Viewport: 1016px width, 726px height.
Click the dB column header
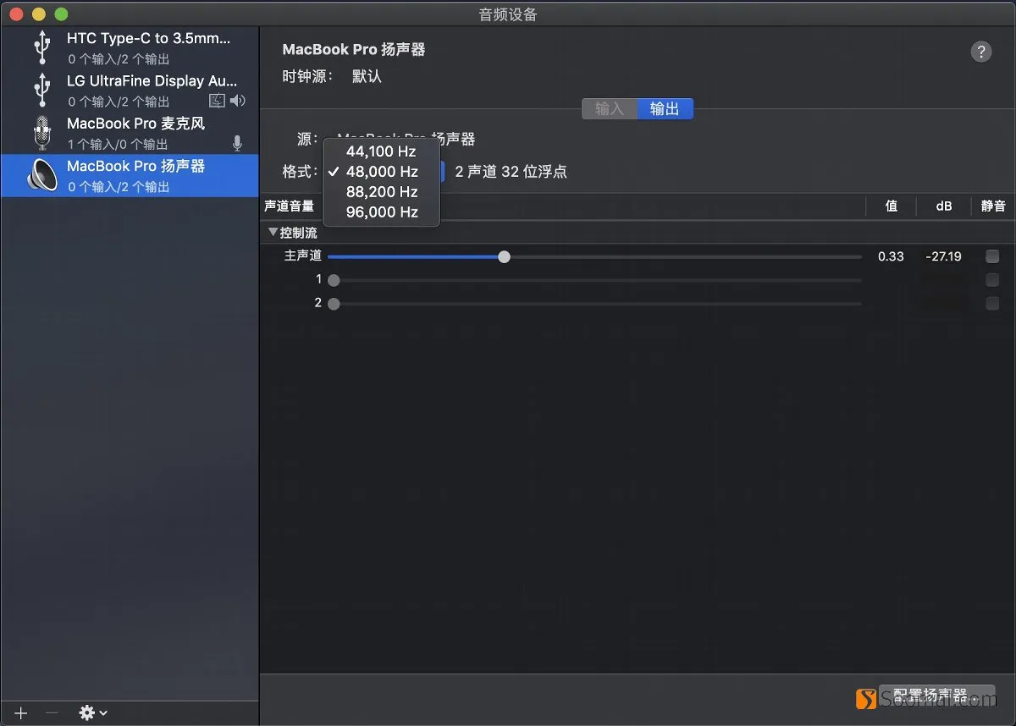coord(944,206)
